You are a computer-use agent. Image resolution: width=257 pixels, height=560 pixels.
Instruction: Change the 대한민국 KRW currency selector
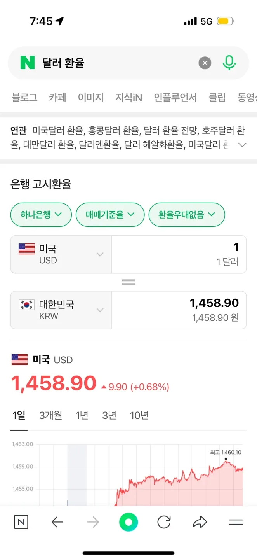pyautogui.click(x=61, y=310)
